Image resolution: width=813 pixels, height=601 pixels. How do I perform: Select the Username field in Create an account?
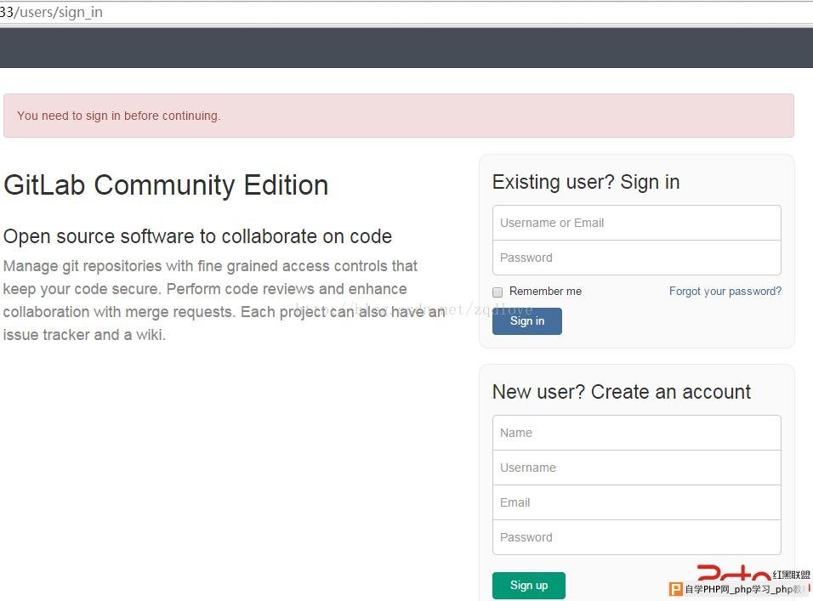[637, 468]
